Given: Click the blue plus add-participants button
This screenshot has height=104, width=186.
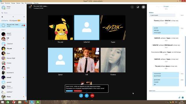Looking at the screenshot, I should (87, 96).
